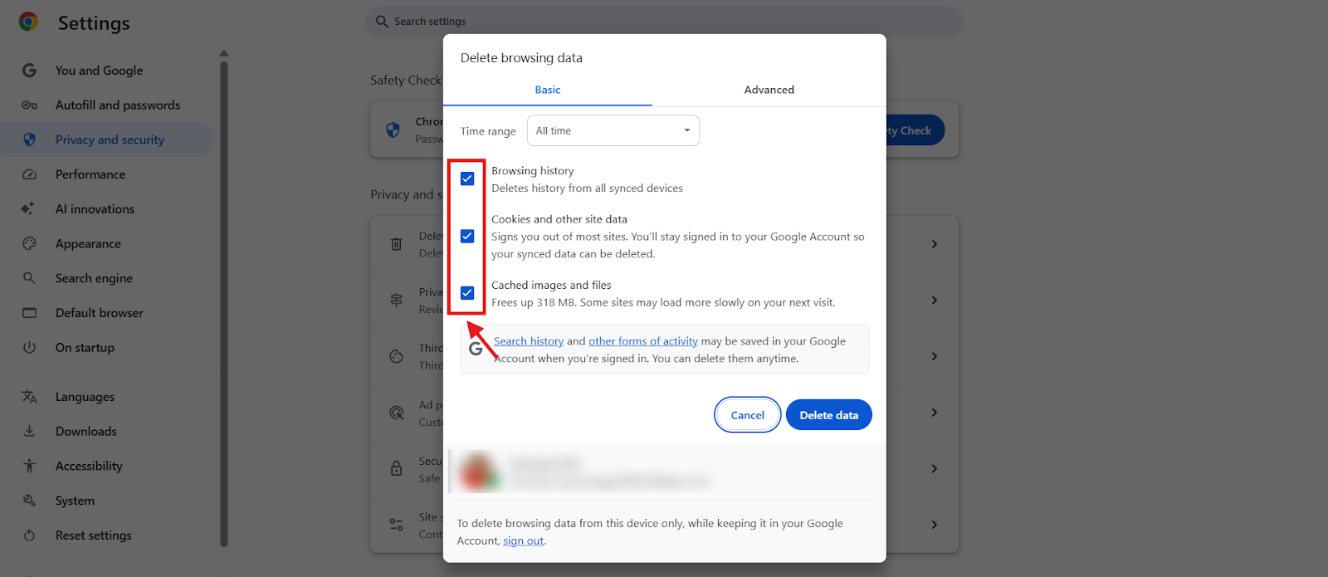The image size is (1328, 577).
Task: Click the Autofill key icon
Action: pyautogui.click(x=29, y=105)
